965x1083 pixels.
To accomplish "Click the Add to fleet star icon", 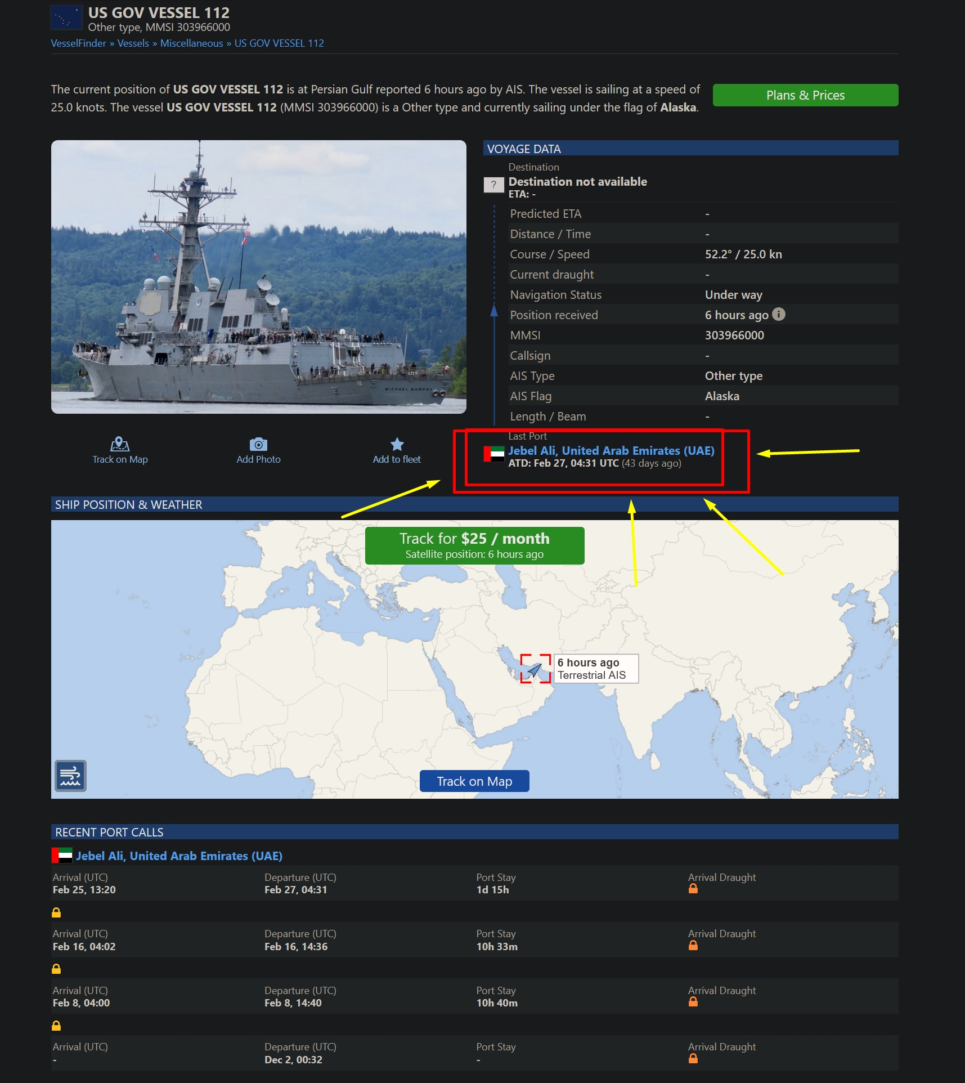I will click(397, 444).
